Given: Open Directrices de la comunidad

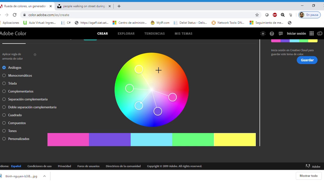Looking at the screenshot, I should [123, 166].
